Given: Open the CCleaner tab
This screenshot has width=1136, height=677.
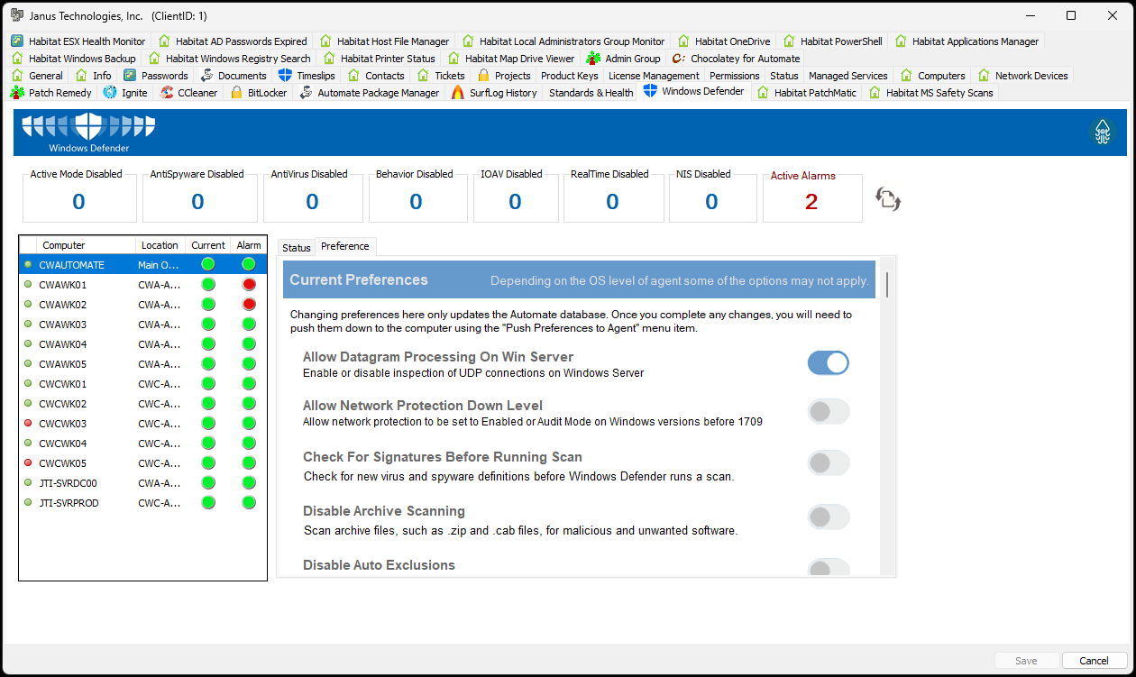Looking at the screenshot, I should (189, 93).
